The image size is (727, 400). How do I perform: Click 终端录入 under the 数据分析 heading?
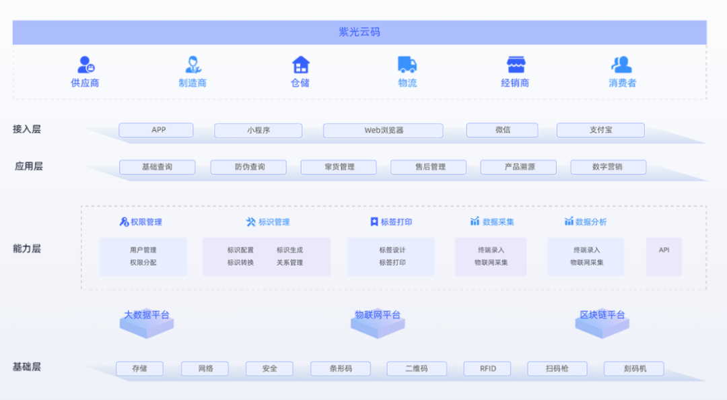tap(586, 250)
